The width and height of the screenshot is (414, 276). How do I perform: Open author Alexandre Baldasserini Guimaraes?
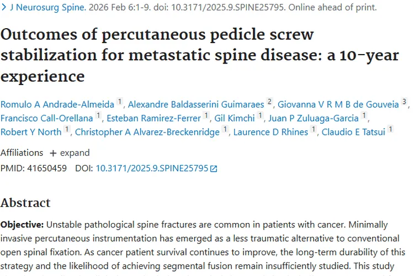click(x=196, y=104)
